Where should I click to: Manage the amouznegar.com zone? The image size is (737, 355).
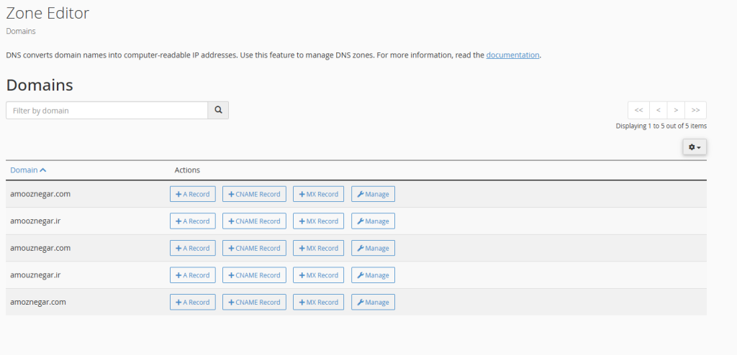(373, 248)
